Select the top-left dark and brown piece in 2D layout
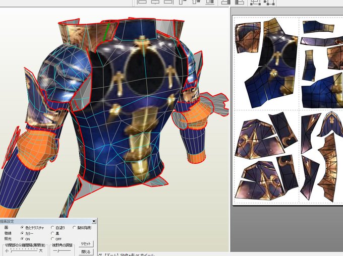Image resolution: width=343 pixels, height=256 pixels. [248, 38]
